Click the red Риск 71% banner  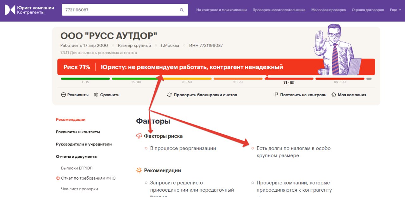(216, 67)
